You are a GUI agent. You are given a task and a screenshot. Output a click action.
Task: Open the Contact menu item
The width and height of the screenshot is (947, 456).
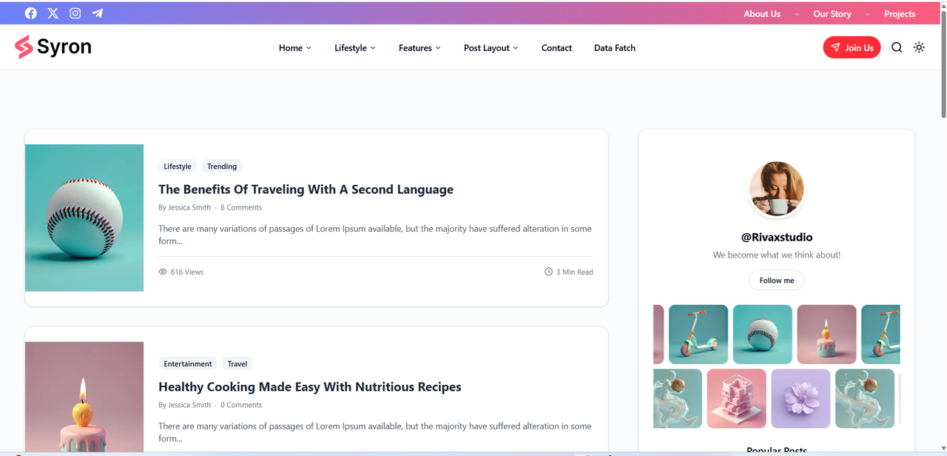coord(556,48)
